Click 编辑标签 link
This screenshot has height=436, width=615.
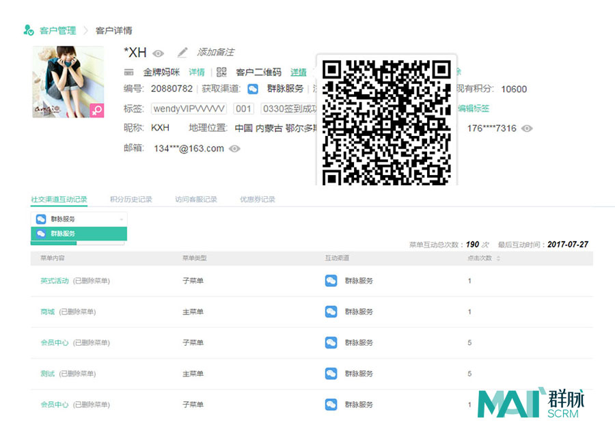coord(474,109)
